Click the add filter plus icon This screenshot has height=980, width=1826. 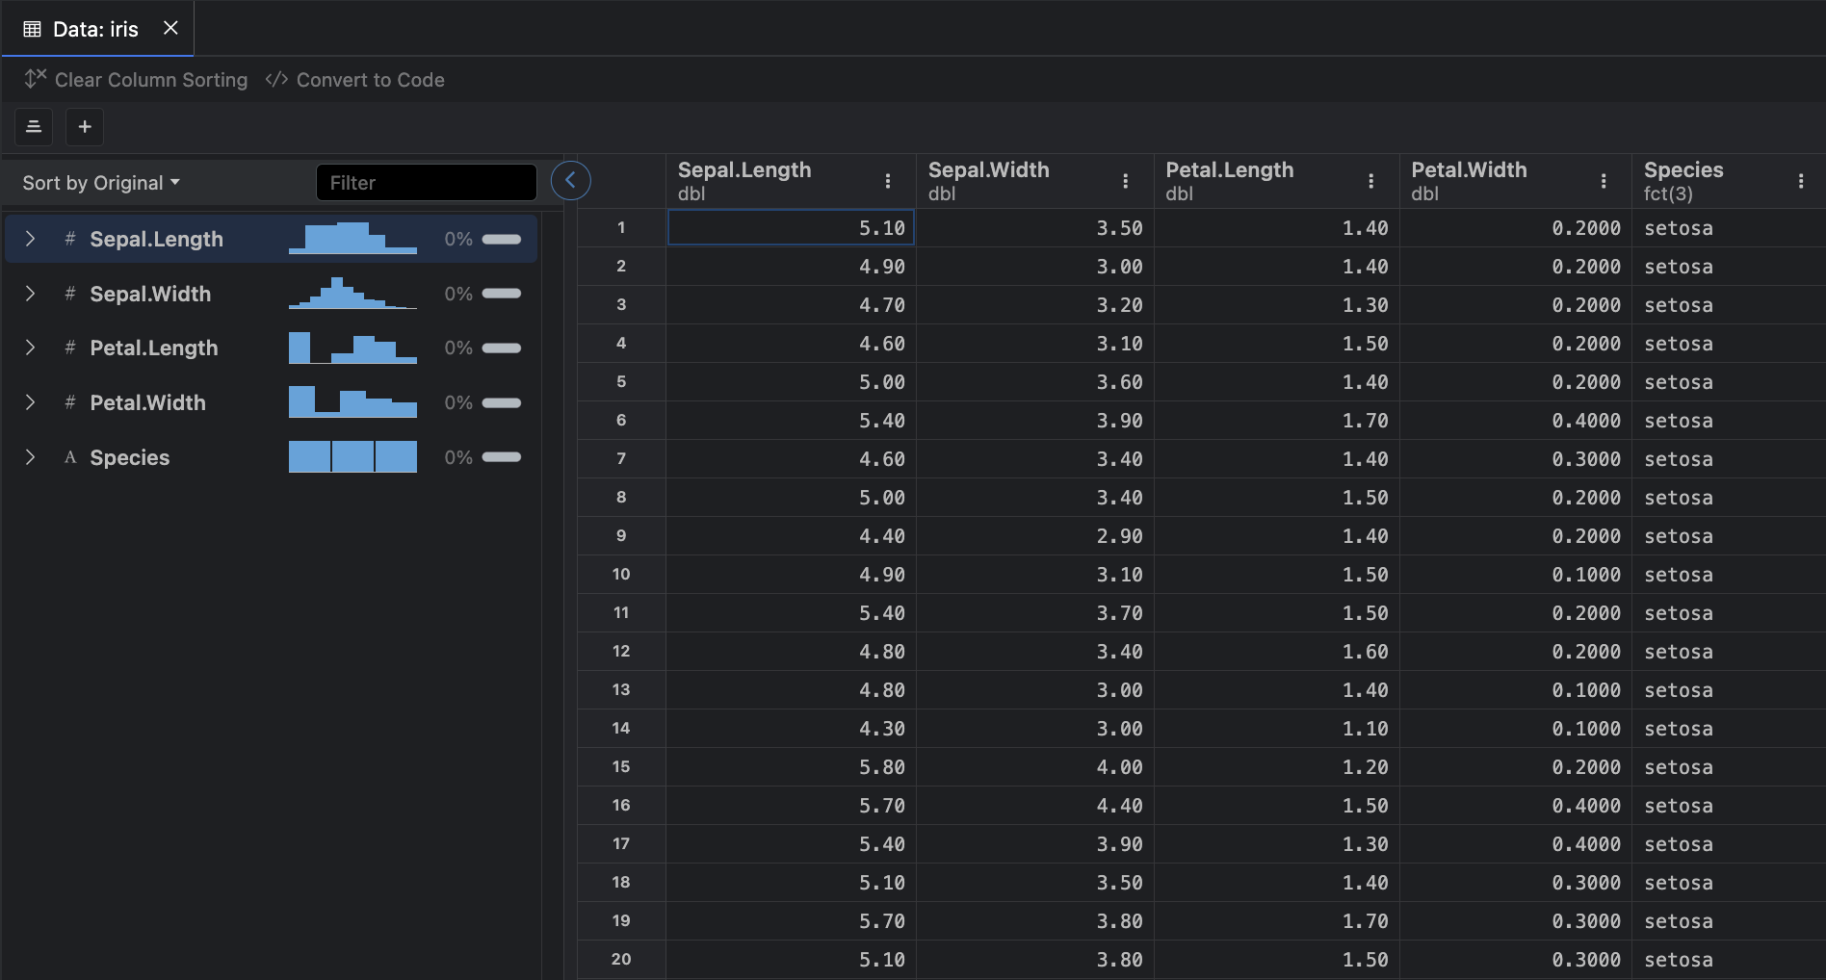coord(85,127)
